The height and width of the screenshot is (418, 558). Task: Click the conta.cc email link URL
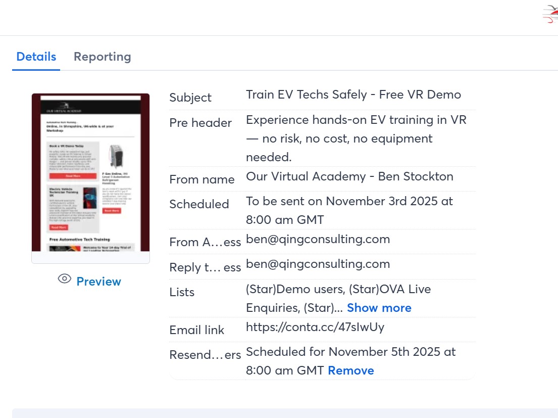click(315, 327)
